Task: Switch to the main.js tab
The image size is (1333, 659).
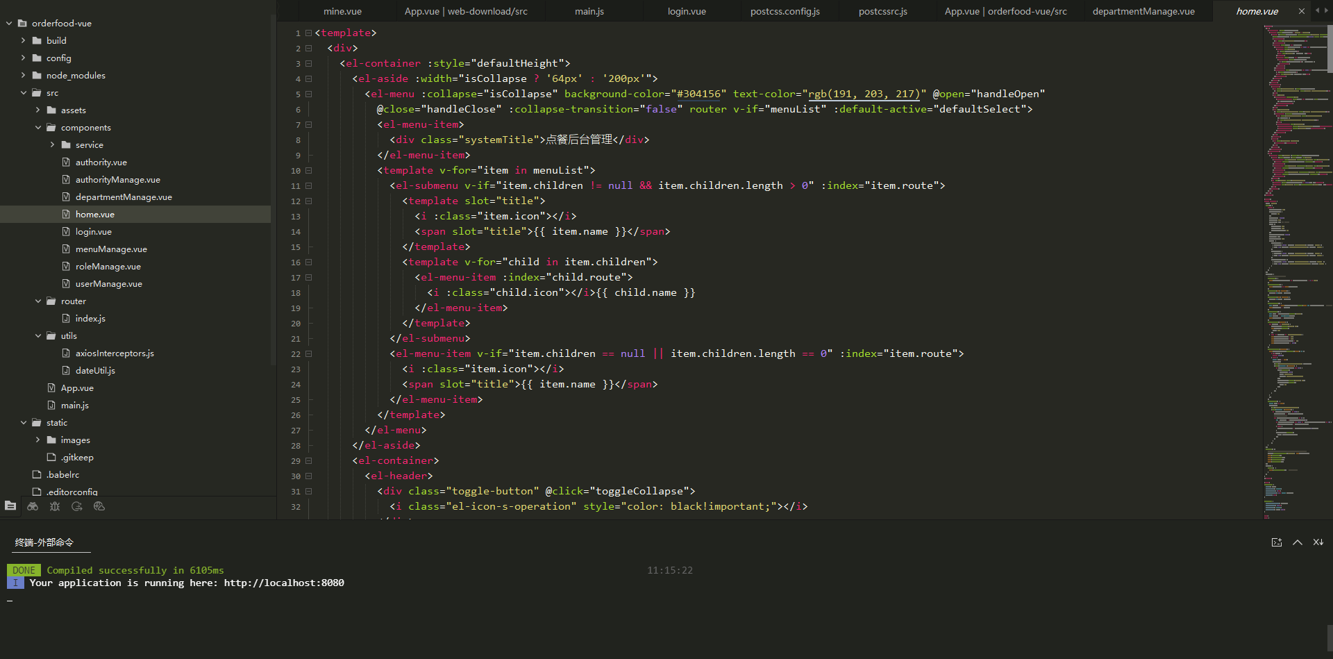Action: (589, 11)
